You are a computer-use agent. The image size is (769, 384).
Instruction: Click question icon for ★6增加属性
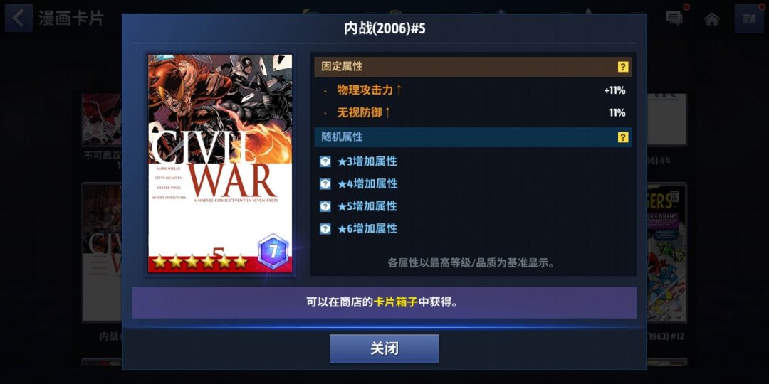[325, 229]
